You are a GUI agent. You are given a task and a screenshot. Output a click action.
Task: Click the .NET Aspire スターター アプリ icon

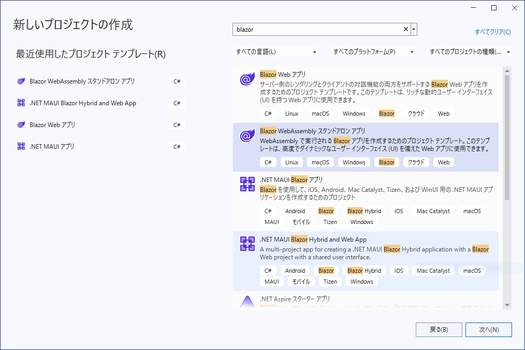[247, 301]
